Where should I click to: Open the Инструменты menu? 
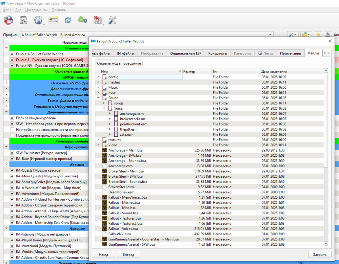[x=36, y=10]
